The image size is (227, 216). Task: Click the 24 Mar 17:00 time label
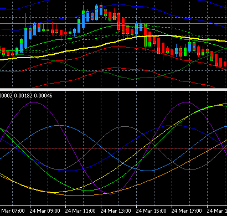point(187,211)
